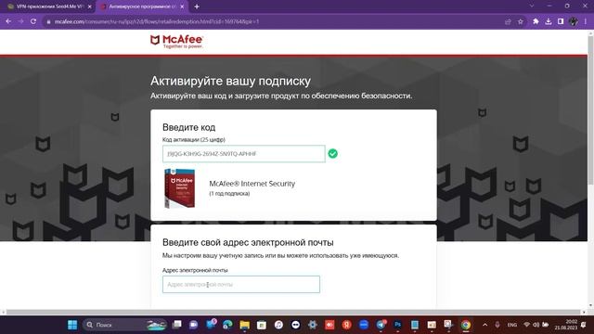The height and width of the screenshot is (334, 594).
Task: Open the music app in taskbar
Action: pyautogui.click(x=278, y=325)
